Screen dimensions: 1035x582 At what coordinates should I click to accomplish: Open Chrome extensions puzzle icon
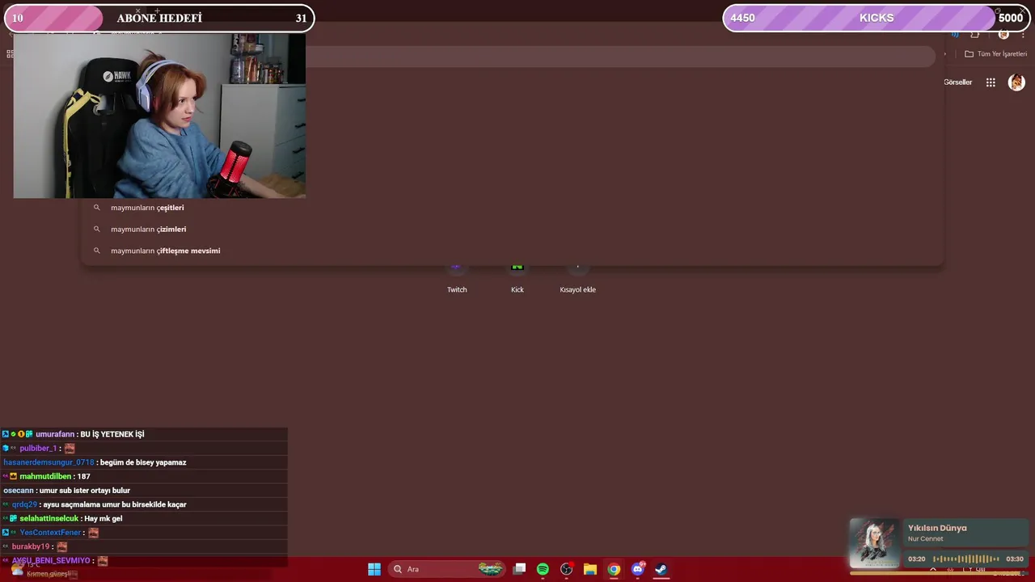coord(975,34)
